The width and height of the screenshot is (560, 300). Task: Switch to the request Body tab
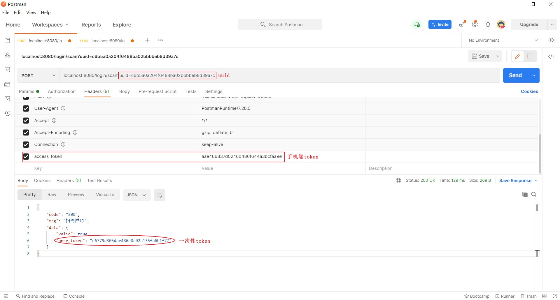click(x=124, y=91)
